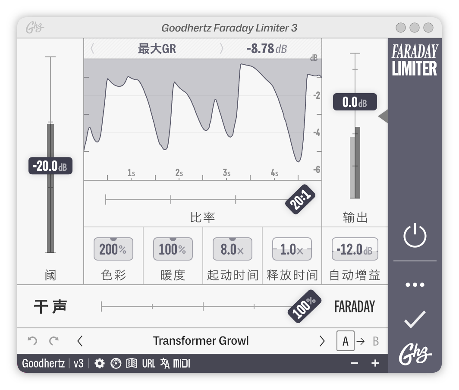Click the left arrow beside Transformer Growl
This screenshot has width=459, height=390.
pyautogui.click(x=80, y=341)
